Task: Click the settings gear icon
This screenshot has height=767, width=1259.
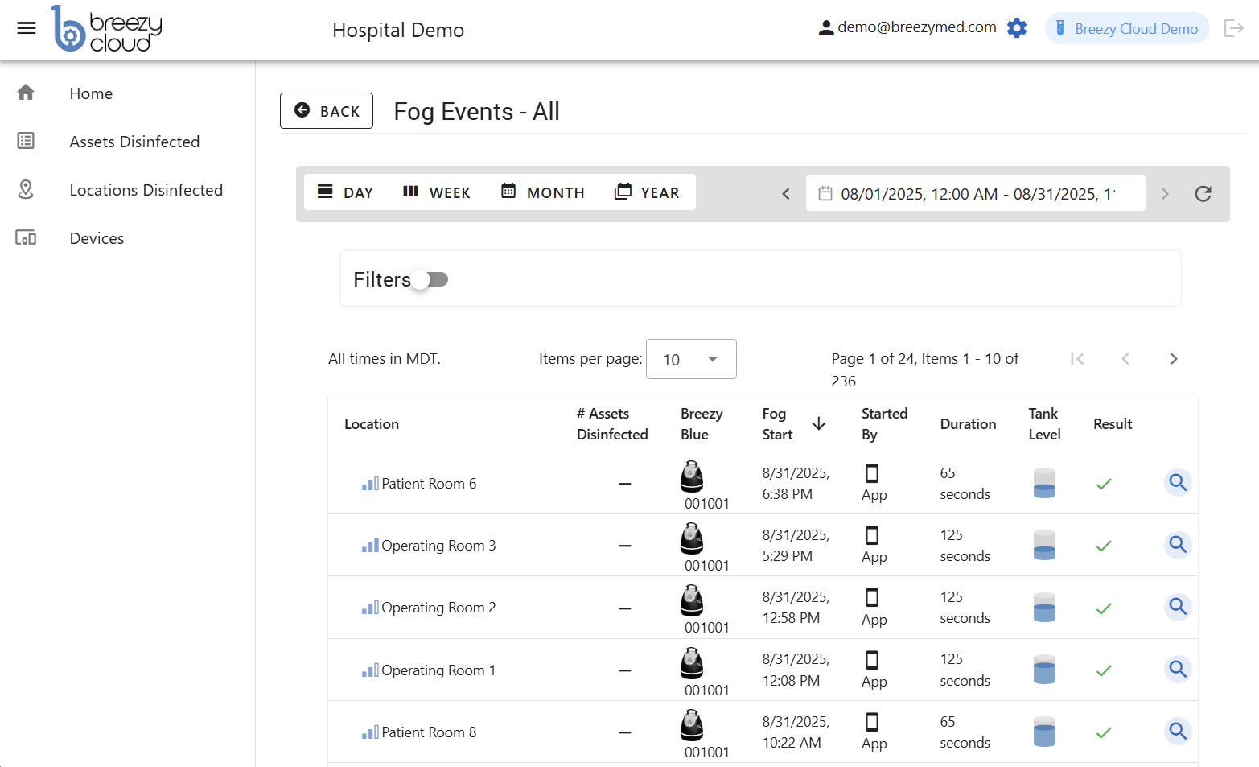Action: (1017, 28)
